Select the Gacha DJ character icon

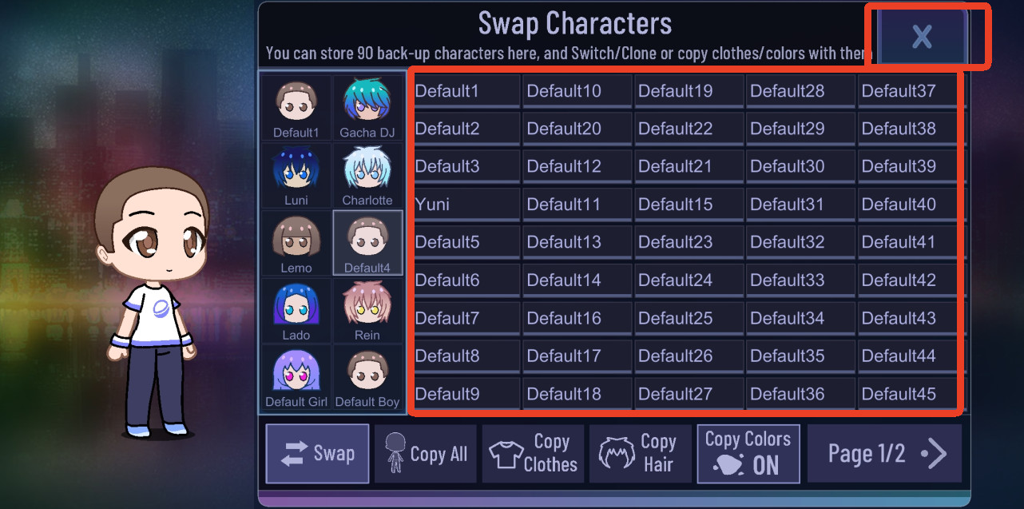(x=367, y=108)
